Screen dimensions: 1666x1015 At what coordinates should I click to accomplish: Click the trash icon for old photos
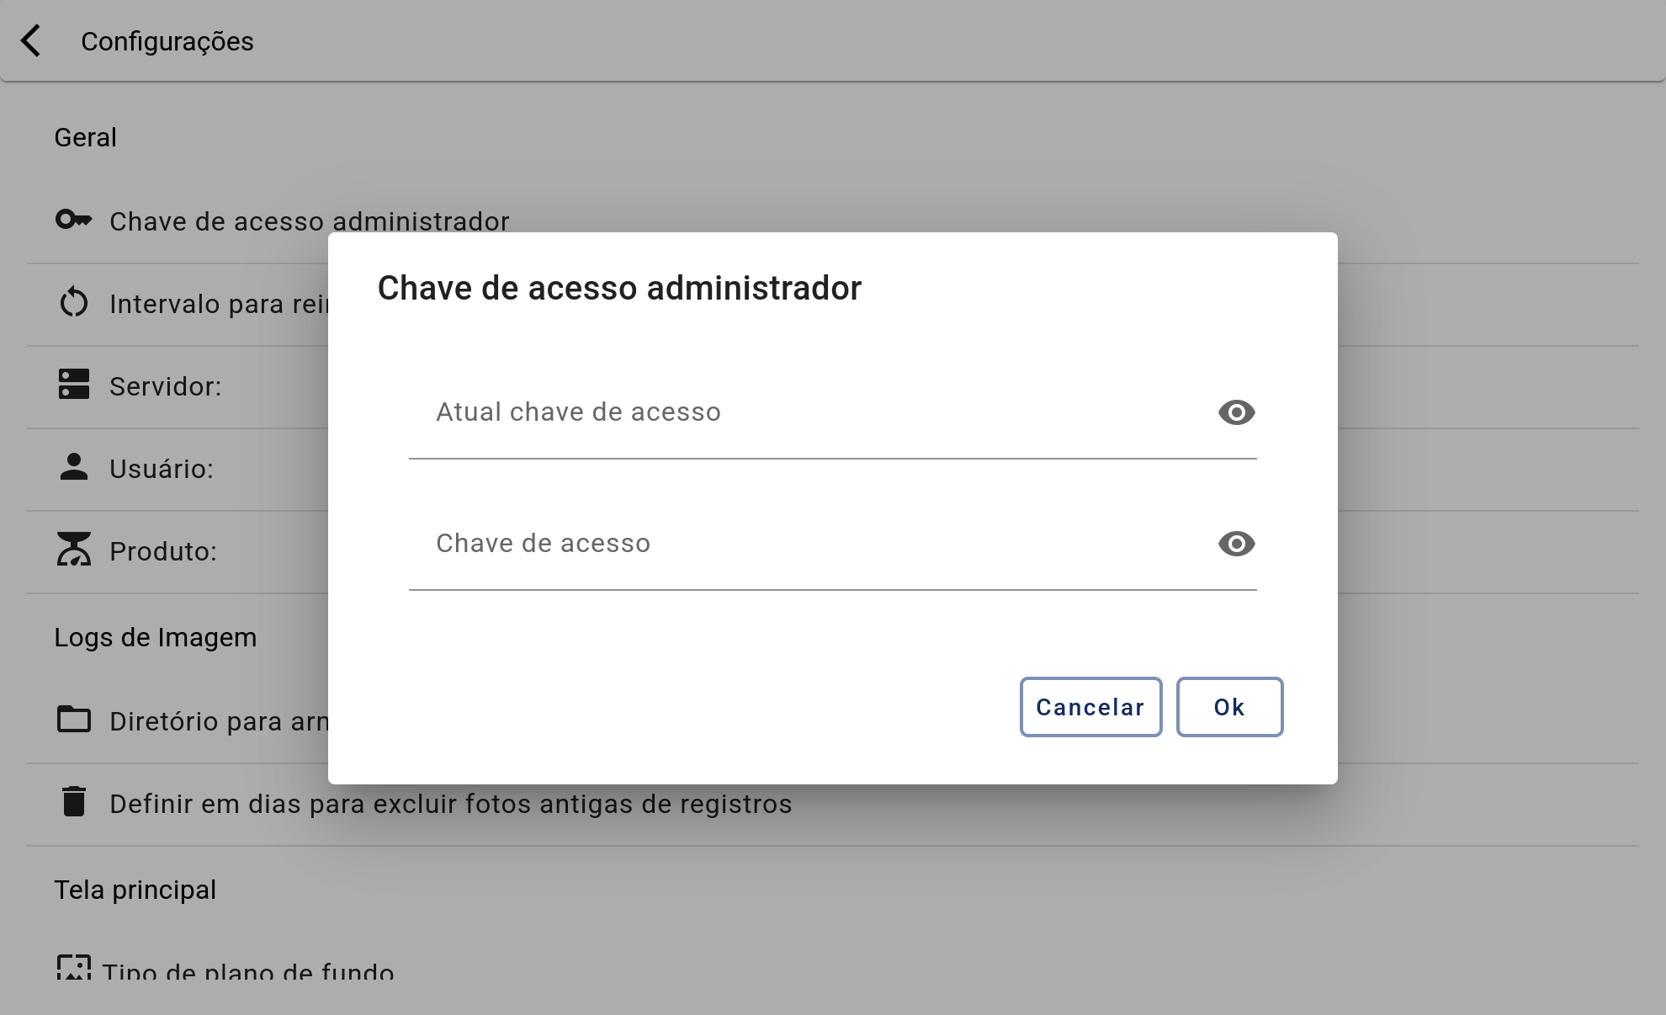pos(74,801)
